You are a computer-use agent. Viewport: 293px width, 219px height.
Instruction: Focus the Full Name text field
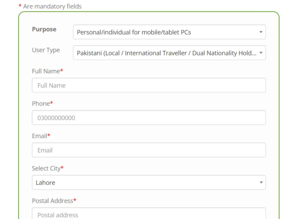[149, 85]
